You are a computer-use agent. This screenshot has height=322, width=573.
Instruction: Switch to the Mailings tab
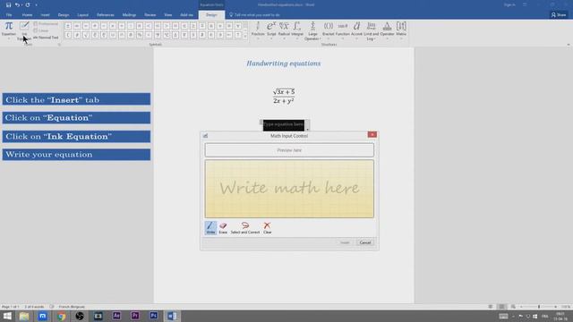129,15
